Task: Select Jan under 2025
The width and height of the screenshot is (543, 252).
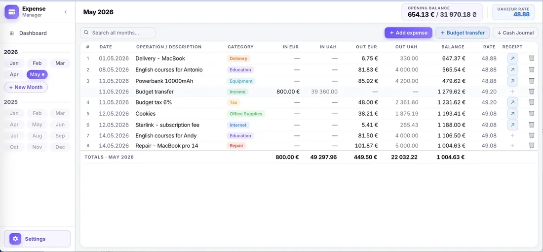Action: click(14, 113)
